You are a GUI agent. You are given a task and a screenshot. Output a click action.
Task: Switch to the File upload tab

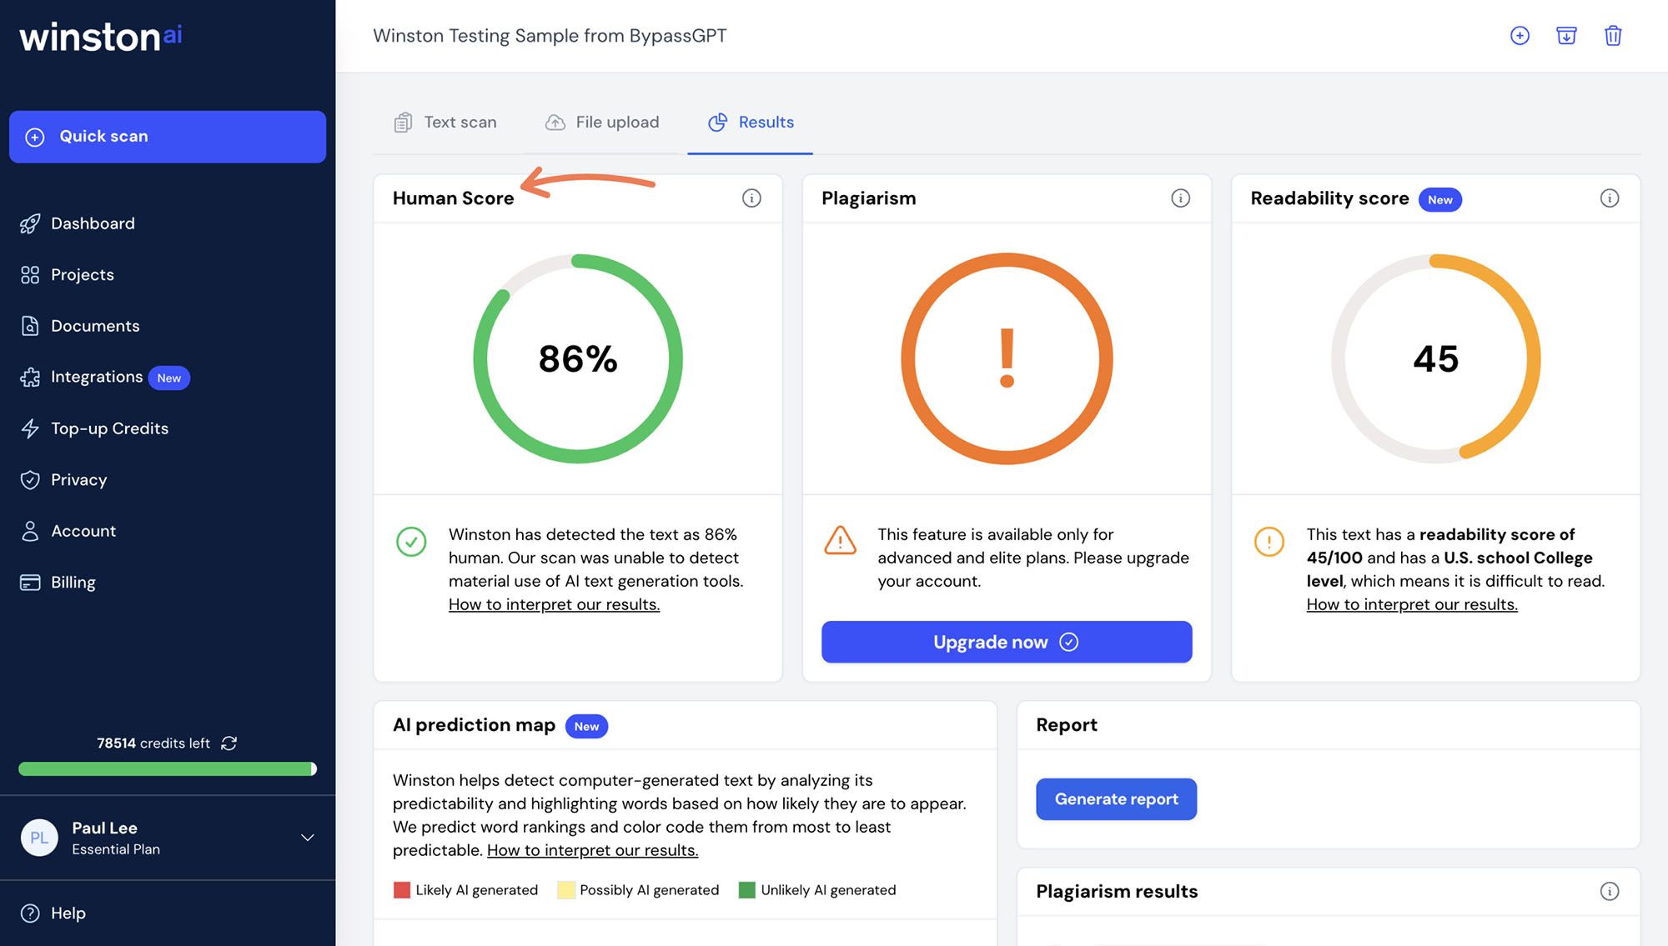coord(601,123)
